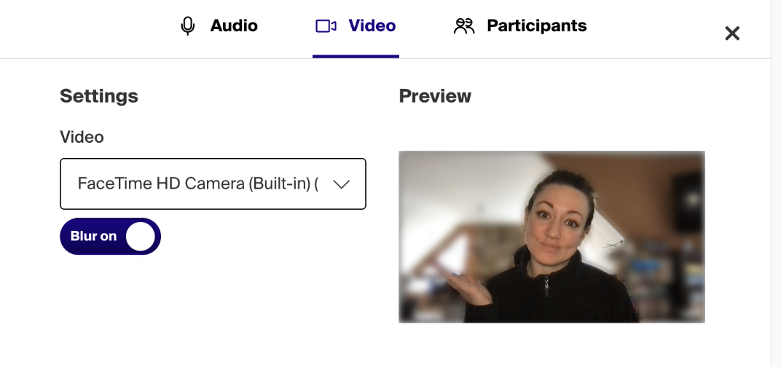Click the two-person participants icon

463,26
